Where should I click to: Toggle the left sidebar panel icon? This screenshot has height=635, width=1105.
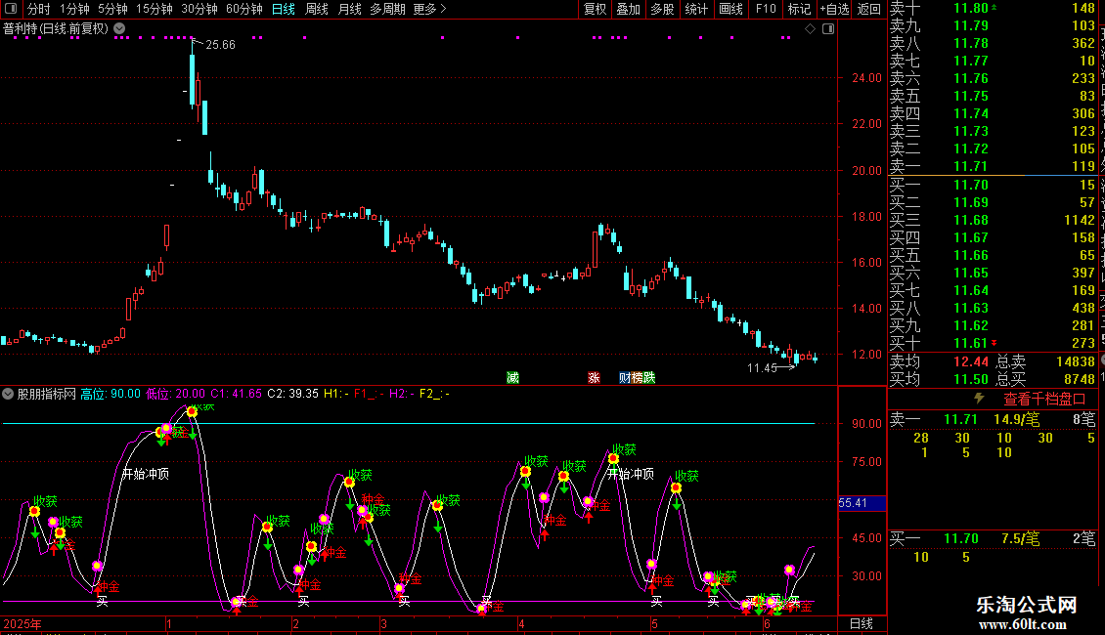pos(11,9)
